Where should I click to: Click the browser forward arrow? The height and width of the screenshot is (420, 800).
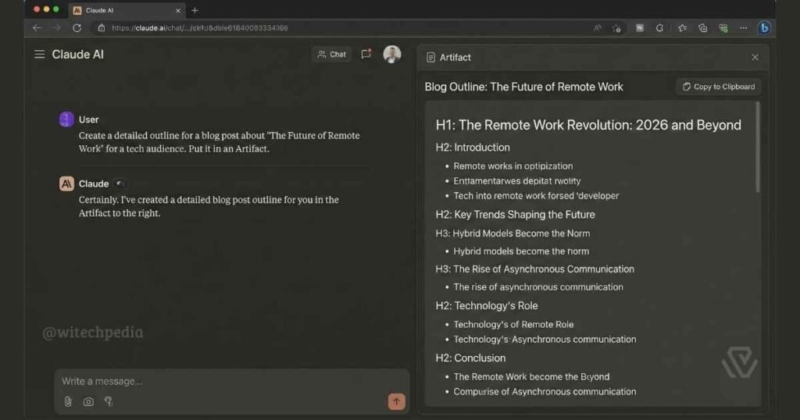click(56, 28)
